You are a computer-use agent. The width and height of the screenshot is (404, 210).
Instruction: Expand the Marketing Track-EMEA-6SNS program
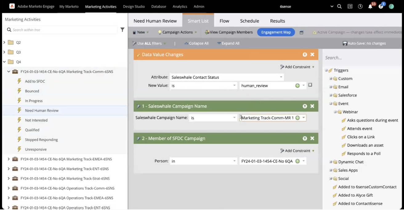pyautogui.click(x=9, y=159)
